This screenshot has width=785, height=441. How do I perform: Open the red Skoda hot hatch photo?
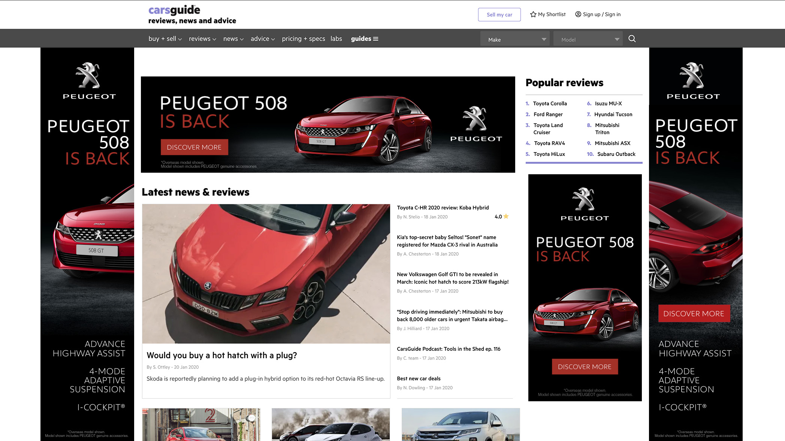[266, 274]
